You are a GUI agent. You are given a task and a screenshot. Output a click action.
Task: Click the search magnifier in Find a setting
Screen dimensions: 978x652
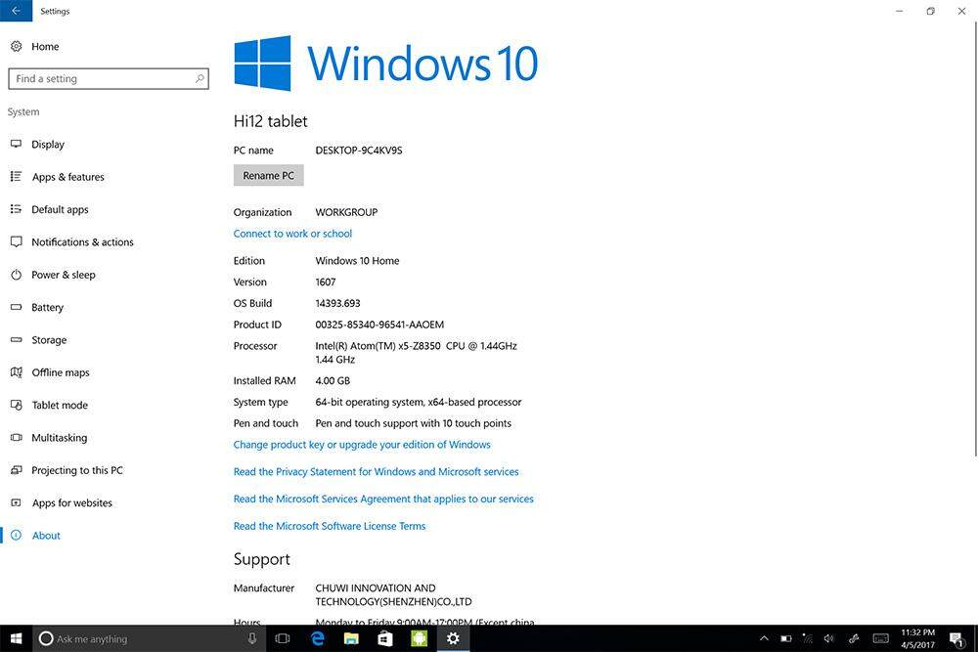click(200, 79)
